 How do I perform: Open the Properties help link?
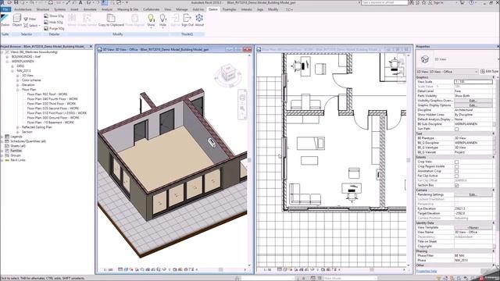point(426,271)
